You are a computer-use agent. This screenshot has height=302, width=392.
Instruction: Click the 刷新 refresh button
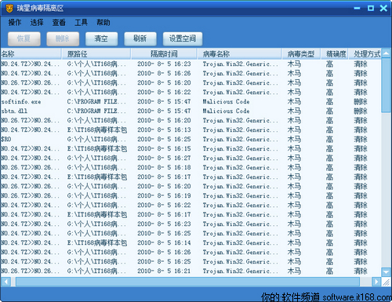140,38
